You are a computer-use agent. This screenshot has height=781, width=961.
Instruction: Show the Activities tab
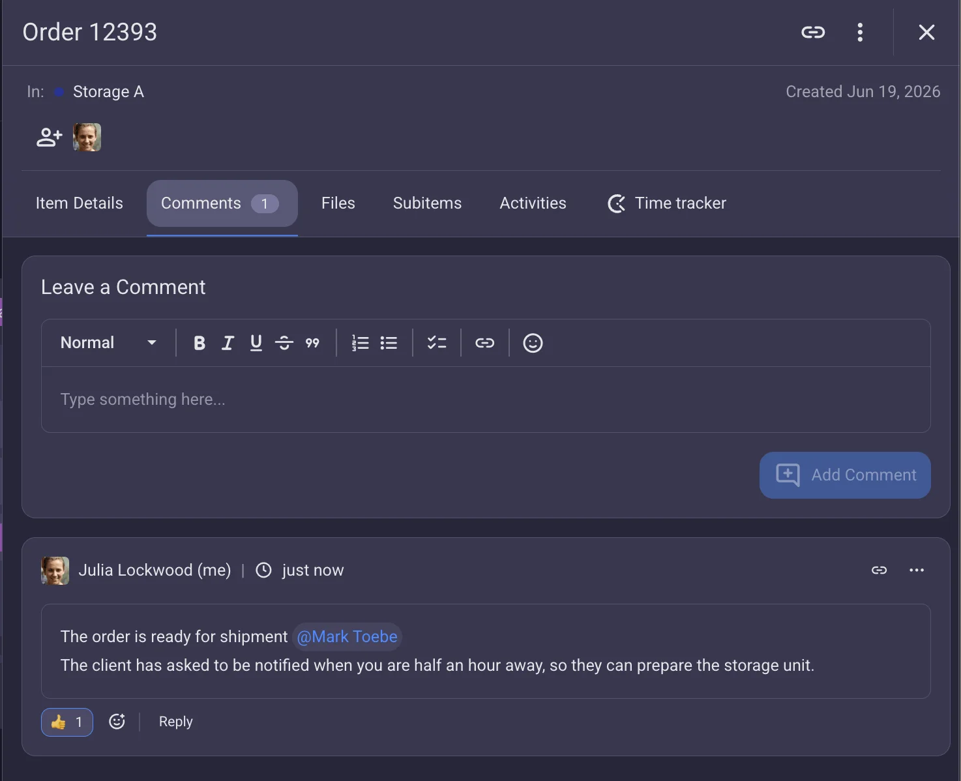tap(533, 203)
